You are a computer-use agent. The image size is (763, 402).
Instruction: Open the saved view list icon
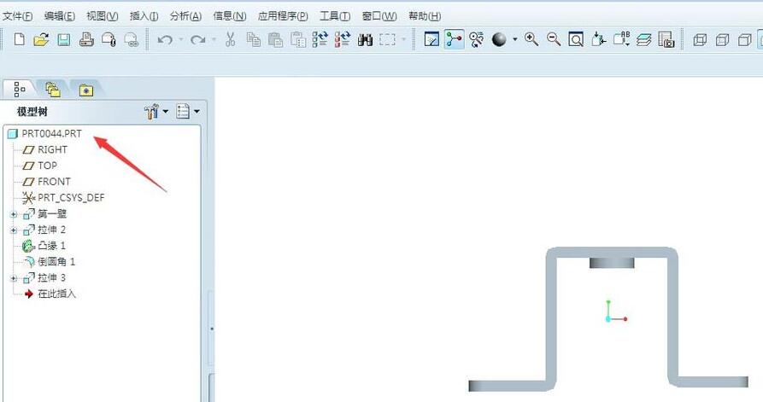(621, 39)
